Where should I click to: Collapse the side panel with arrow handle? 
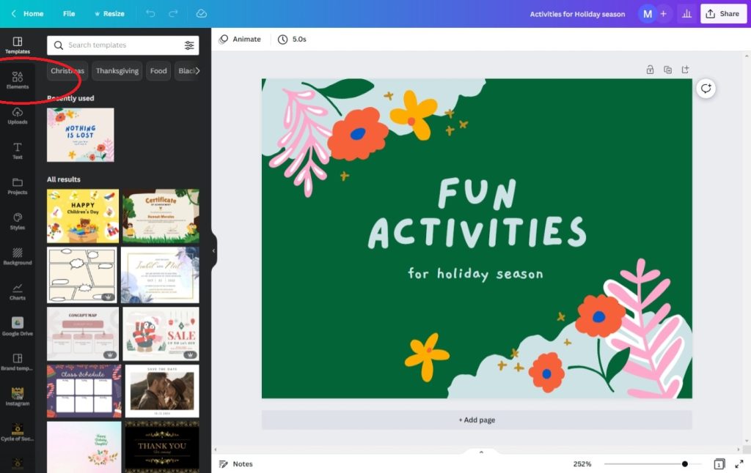213,250
